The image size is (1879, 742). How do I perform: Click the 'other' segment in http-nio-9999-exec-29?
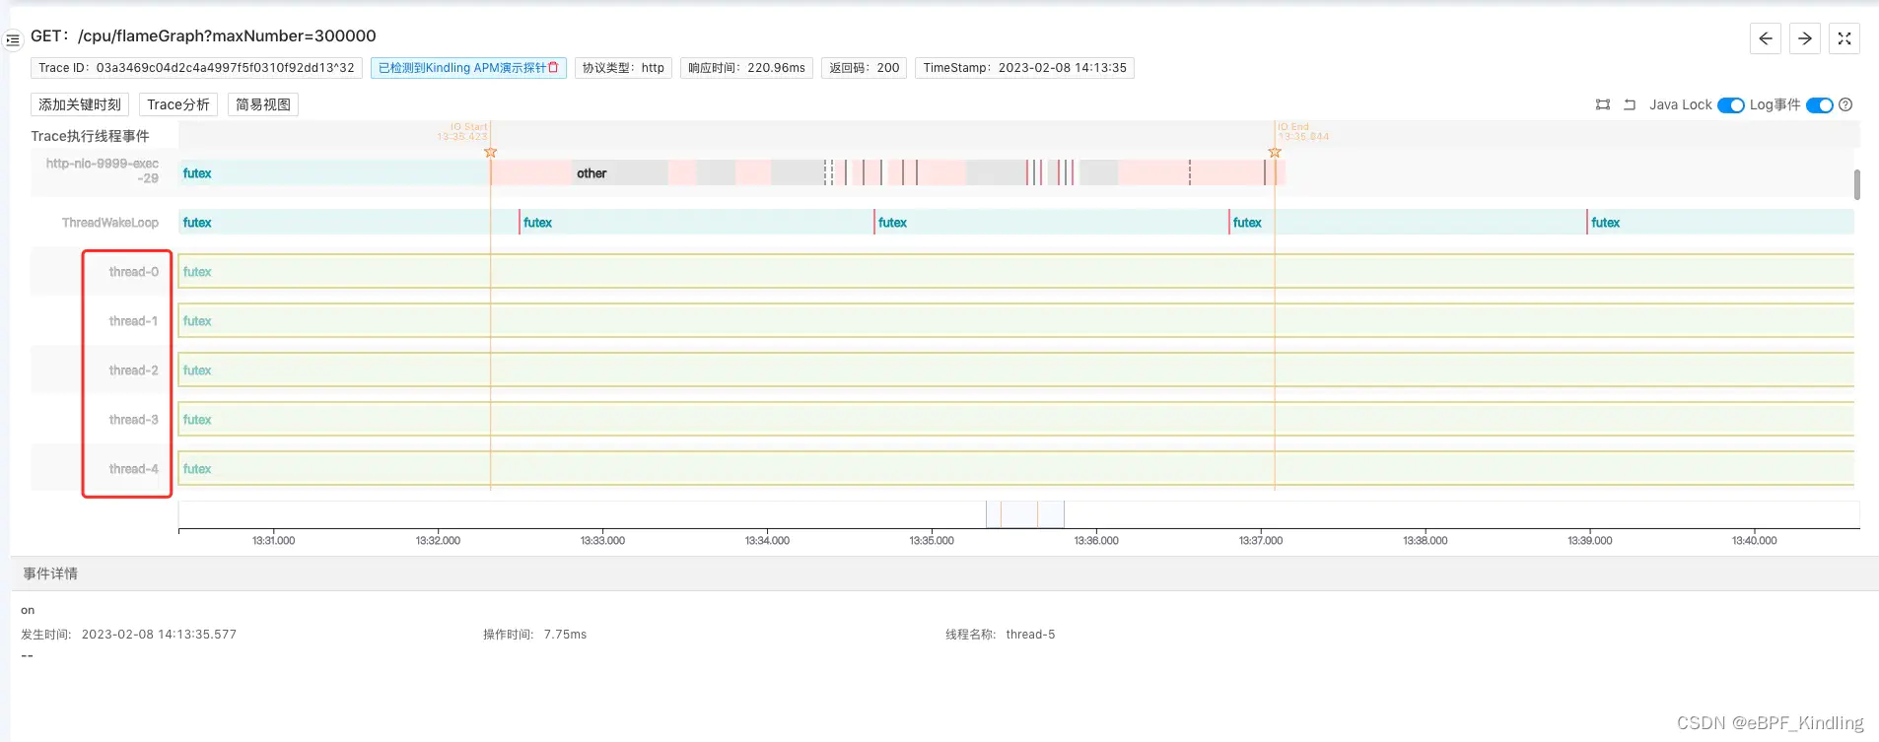point(592,173)
